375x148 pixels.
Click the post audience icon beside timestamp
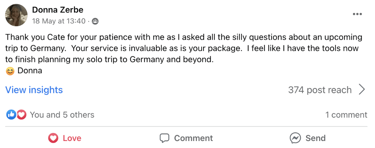coord(95,21)
